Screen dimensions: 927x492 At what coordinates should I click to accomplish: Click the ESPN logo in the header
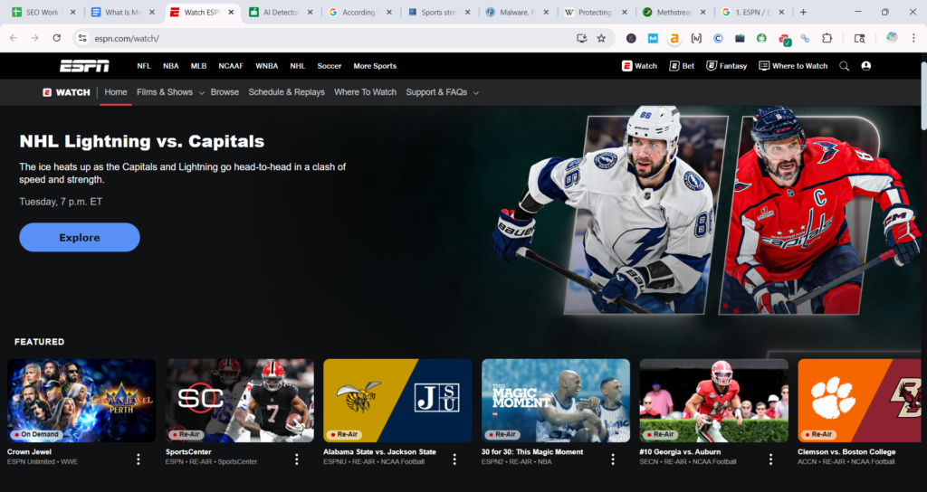84,66
